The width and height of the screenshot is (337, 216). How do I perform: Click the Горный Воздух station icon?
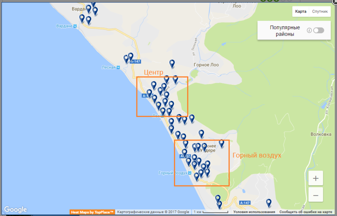pos(189,173)
